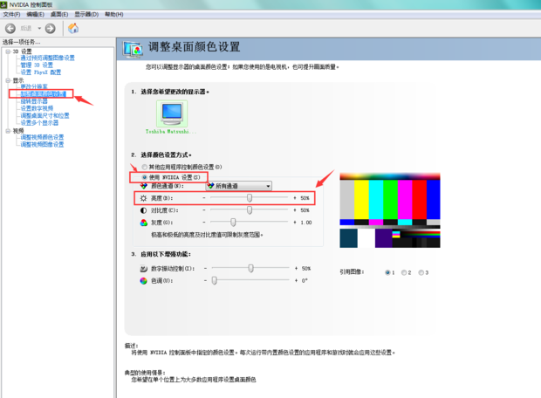The height and width of the screenshot is (398, 541).
Task: Decrease brightness with 亮度 minus button
Action: pos(204,198)
